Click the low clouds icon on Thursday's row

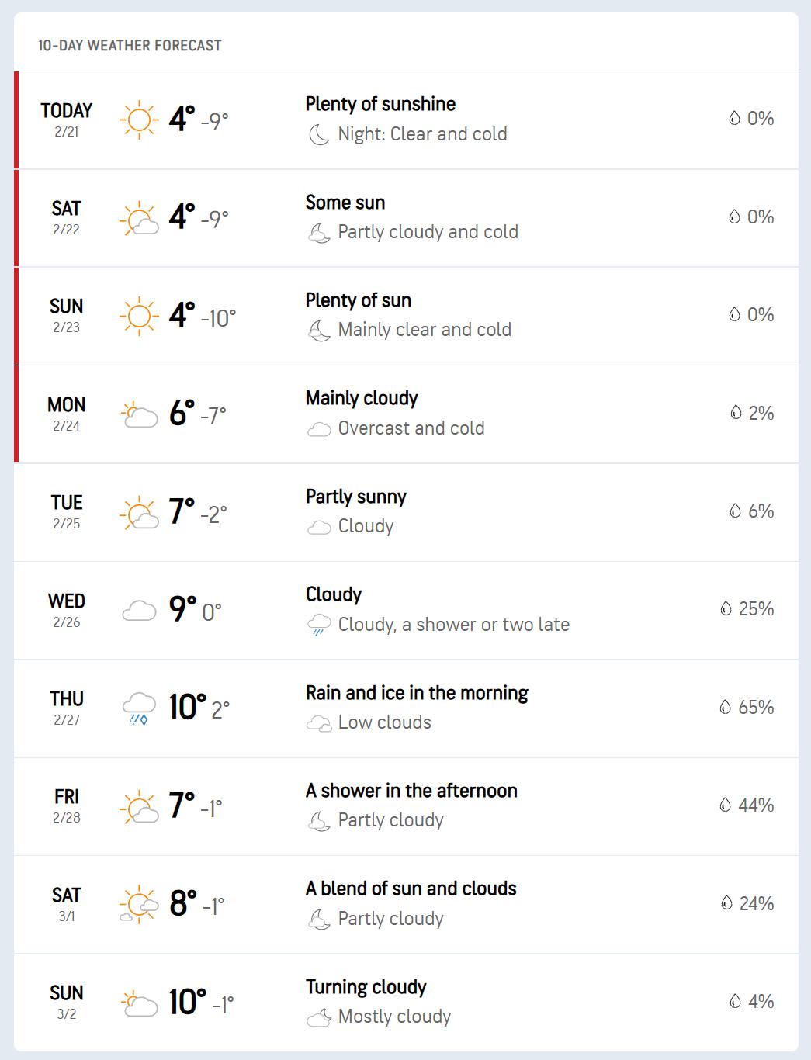click(319, 723)
